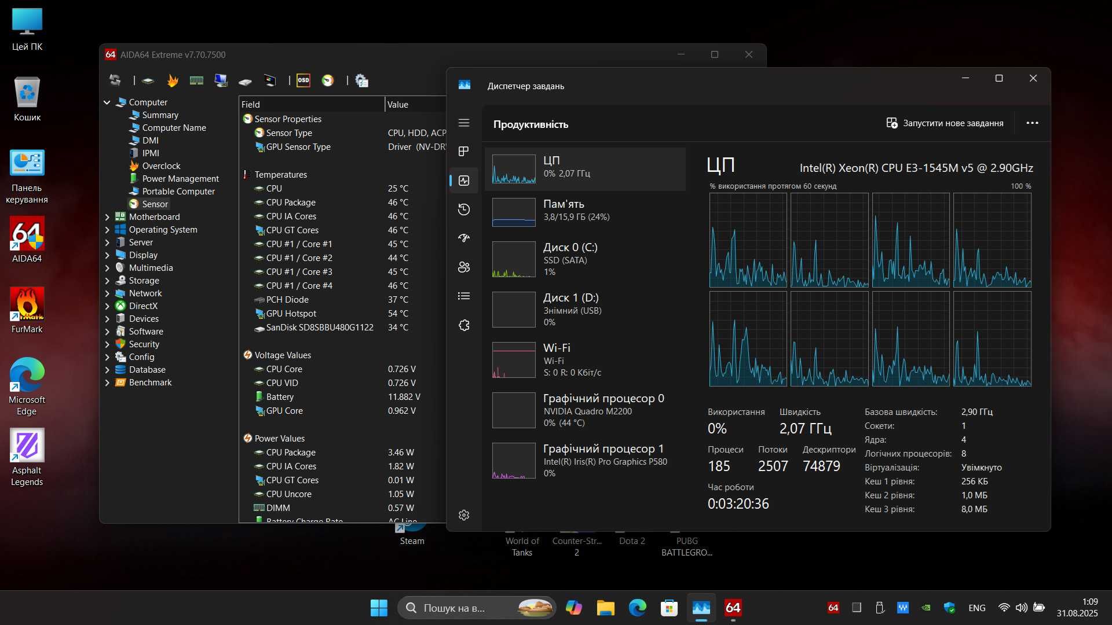Launch the System Stability Test flame icon
Viewport: 1112px width, 625px height.
pos(173,80)
